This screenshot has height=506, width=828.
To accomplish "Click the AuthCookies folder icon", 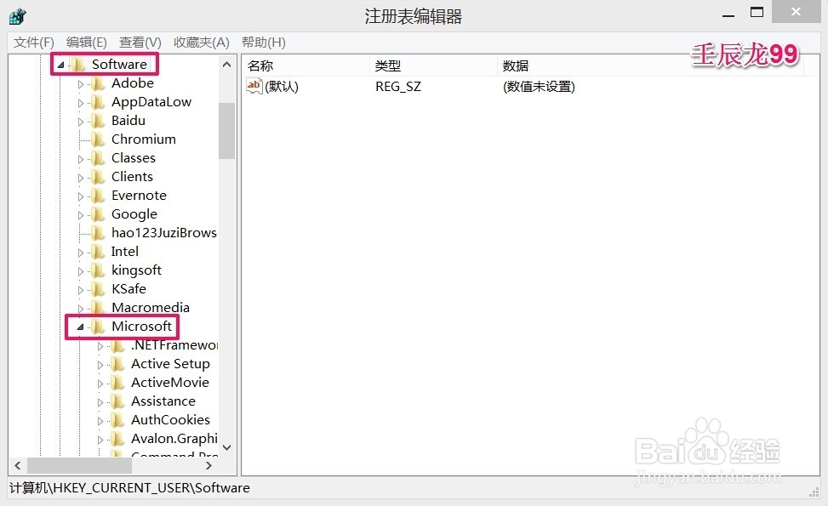I will 117,420.
